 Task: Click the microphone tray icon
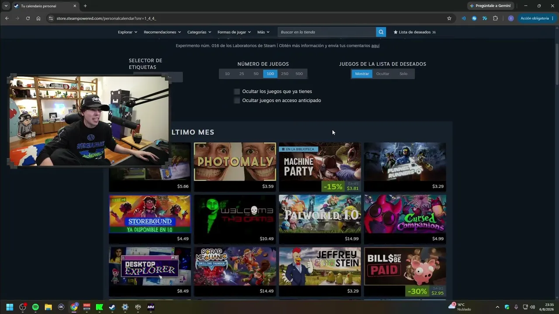[x=516, y=307]
